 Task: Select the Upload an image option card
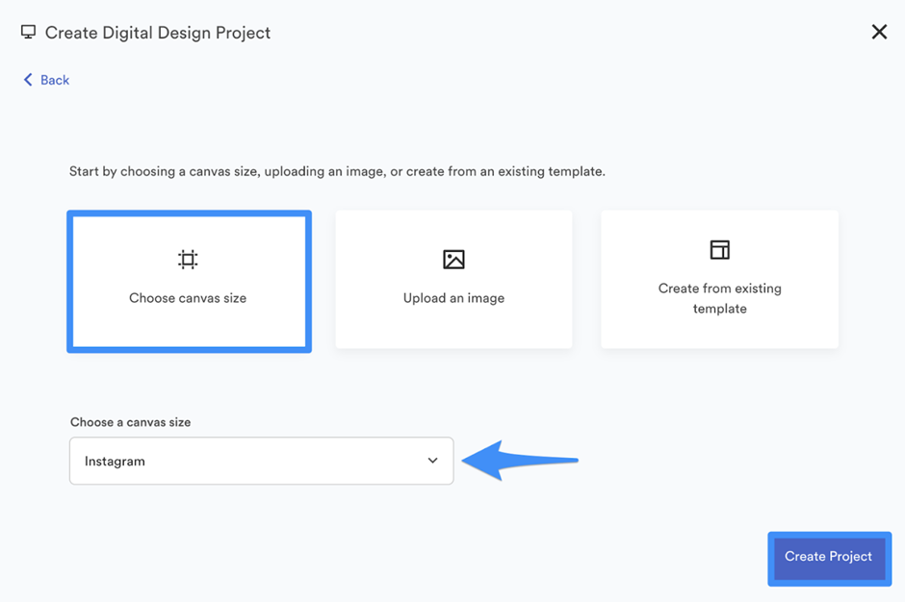pyautogui.click(x=453, y=279)
